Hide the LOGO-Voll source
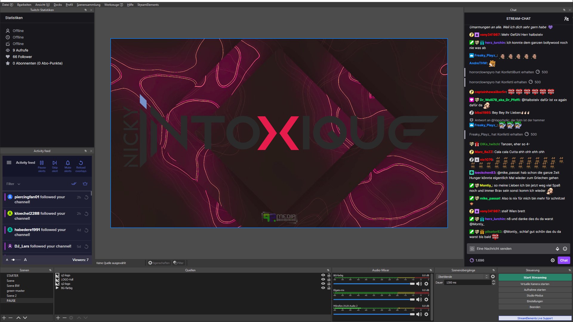 pos(323,279)
